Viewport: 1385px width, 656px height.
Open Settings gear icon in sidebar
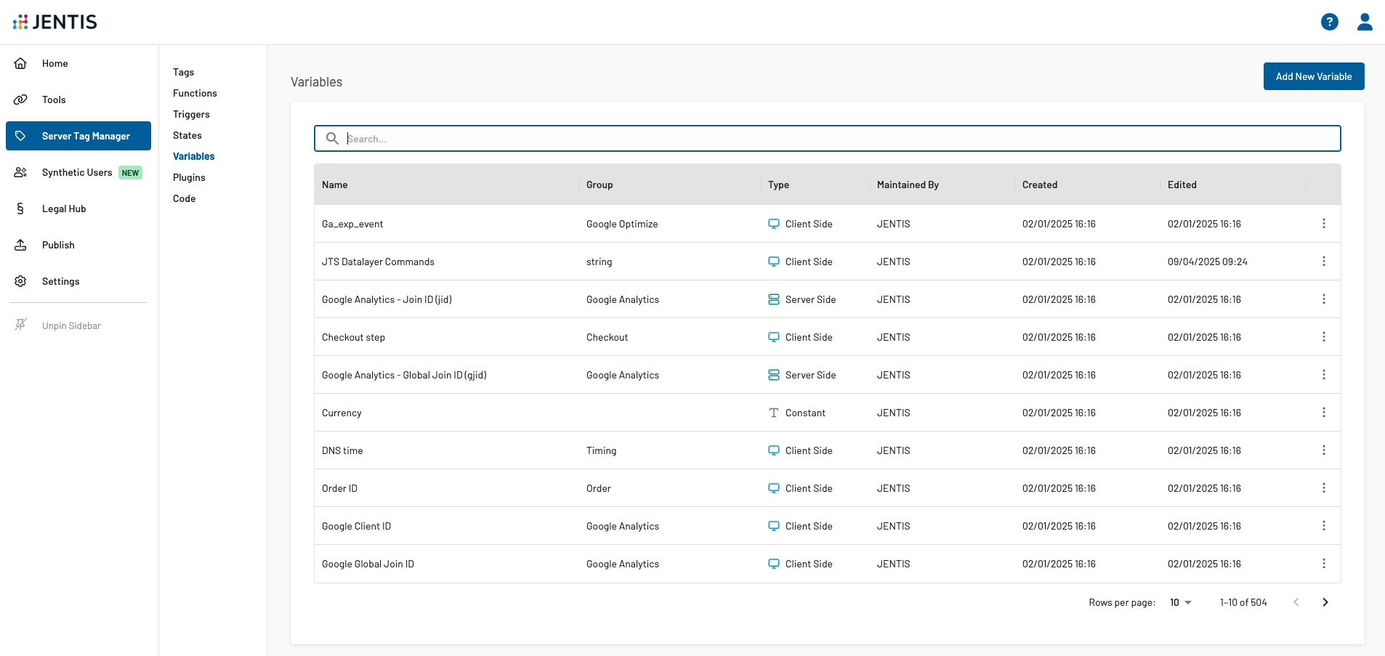click(21, 282)
